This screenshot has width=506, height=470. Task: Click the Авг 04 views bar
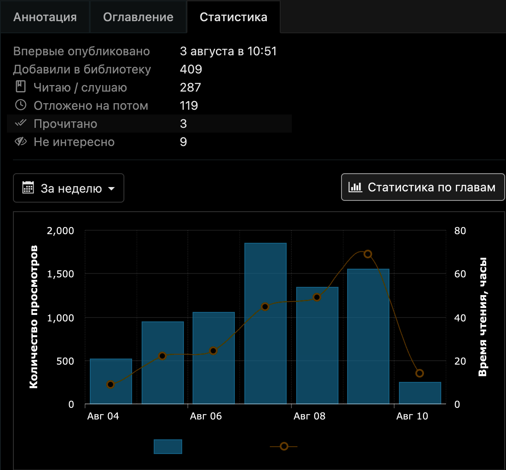coord(111,381)
